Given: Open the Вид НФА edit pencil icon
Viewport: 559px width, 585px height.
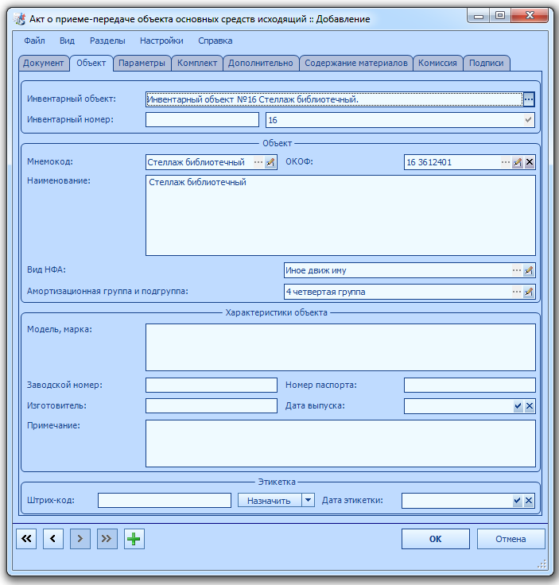Looking at the screenshot, I should pos(529,270).
